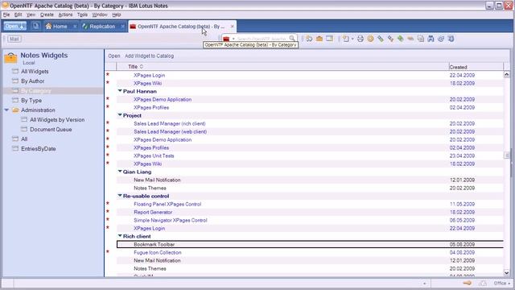Select the Bookmark Toolbar entry
The height and width of the screenshot is (290, 515).
click(x=310, y=244)
